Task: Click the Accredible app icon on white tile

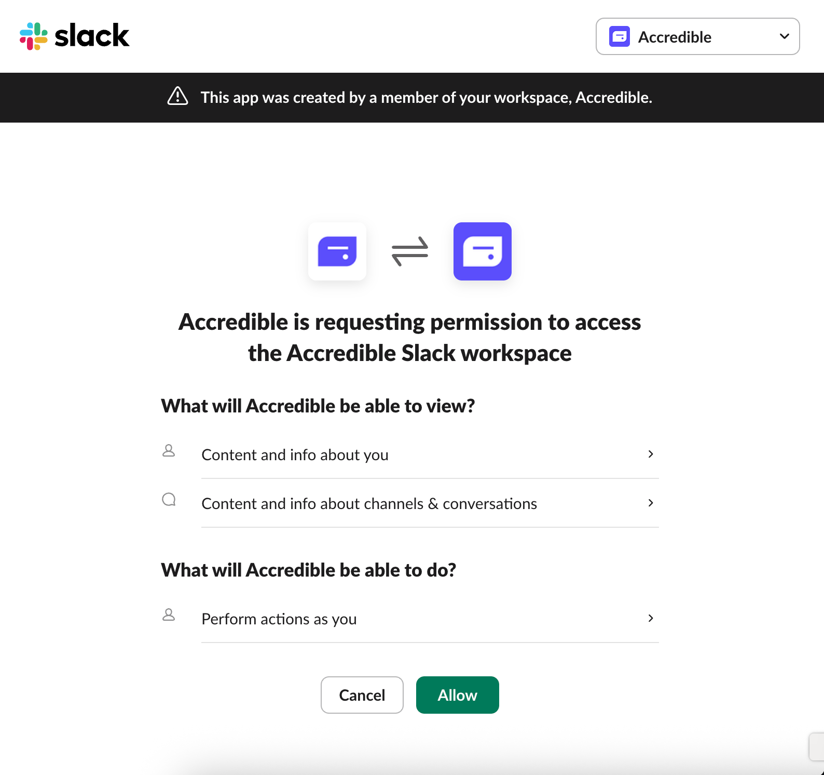Action: coord(337,251)
